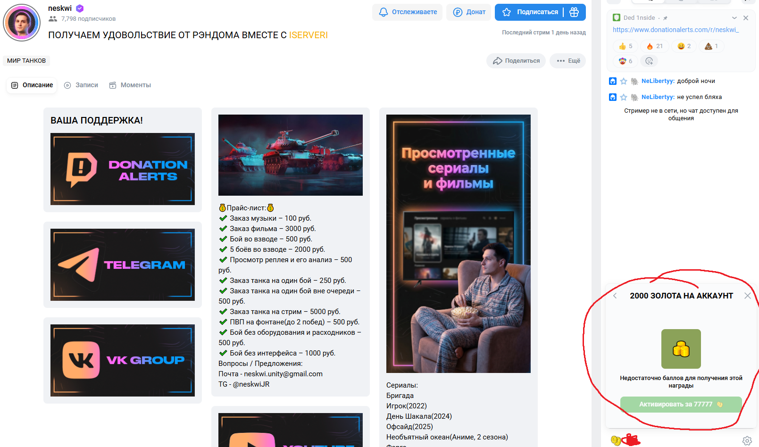The image size is (759, 447).
Task: Click the 'TG - @neskwiJR' line
Action: [x=244, y=384]
